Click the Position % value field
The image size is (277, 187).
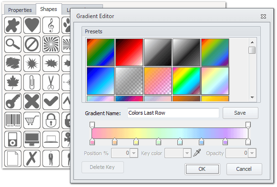tap(121, 153)
